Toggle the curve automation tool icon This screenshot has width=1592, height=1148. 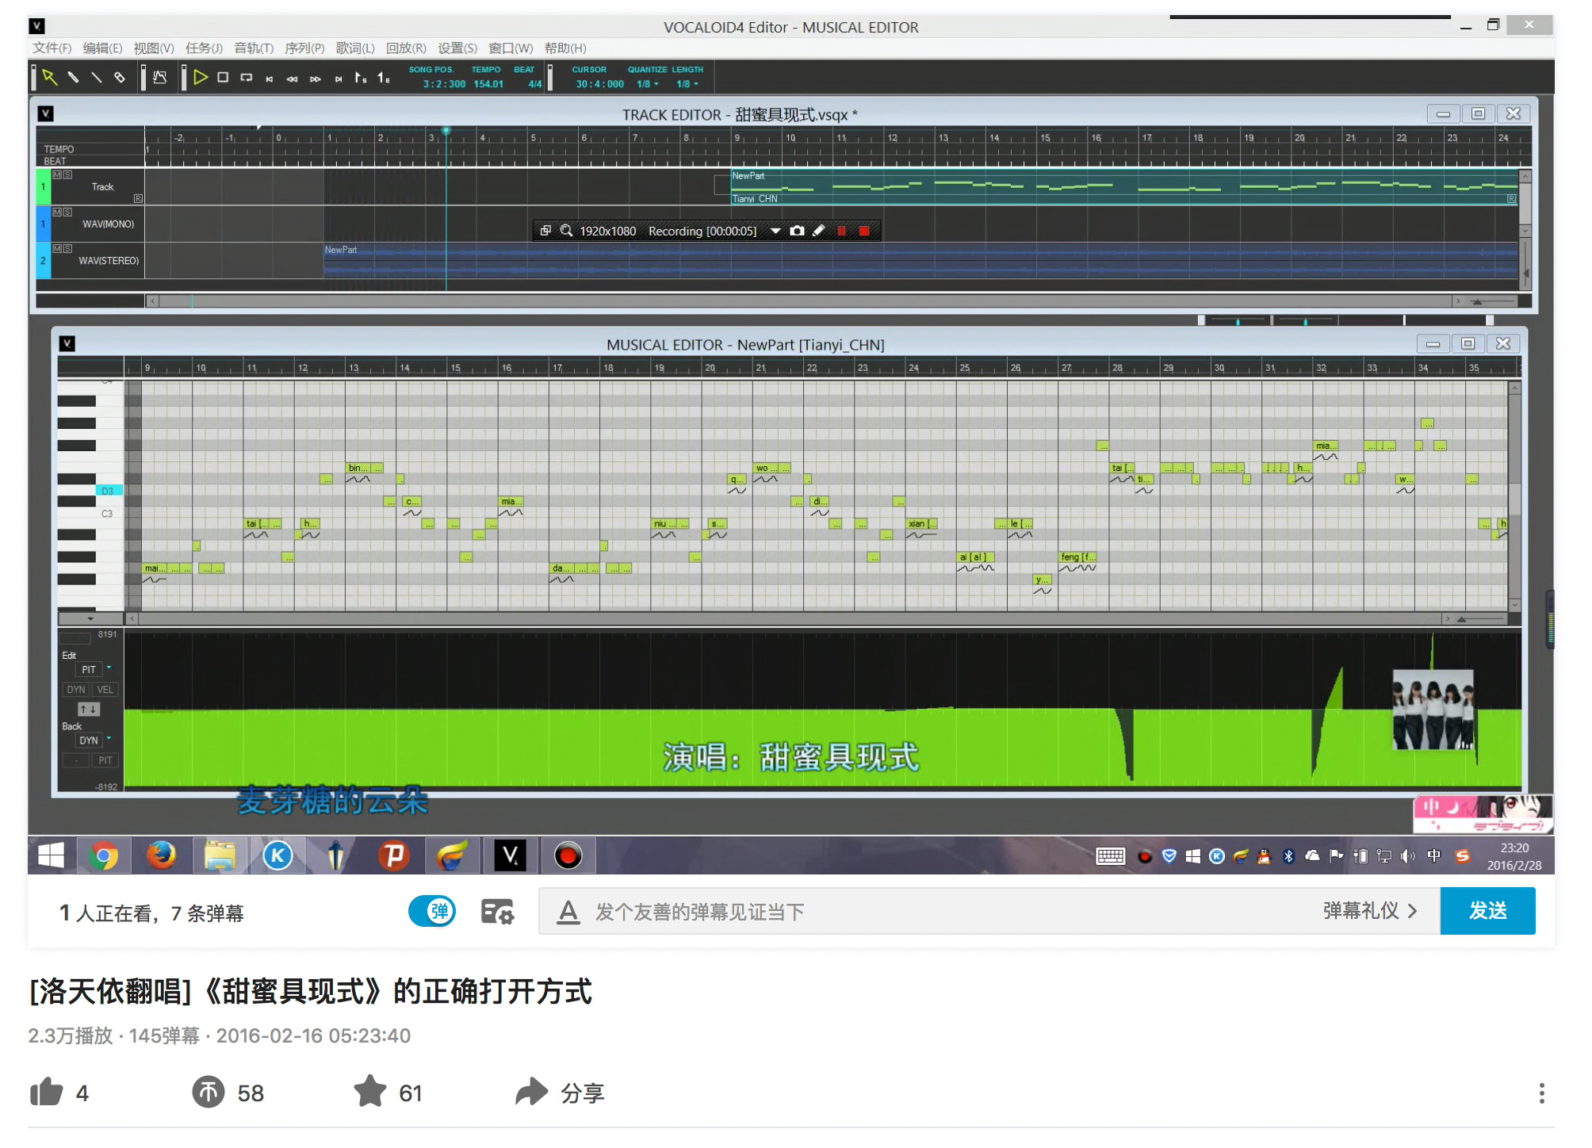(160, 77)
